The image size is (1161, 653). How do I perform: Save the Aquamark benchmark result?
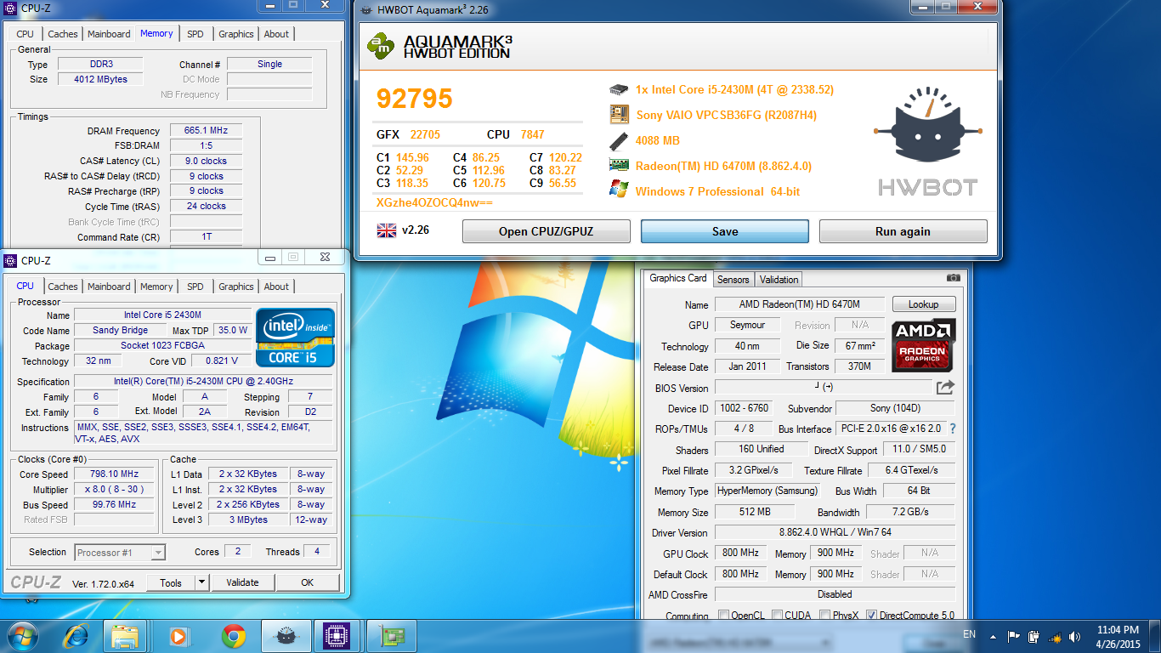(x=725, y=231)
